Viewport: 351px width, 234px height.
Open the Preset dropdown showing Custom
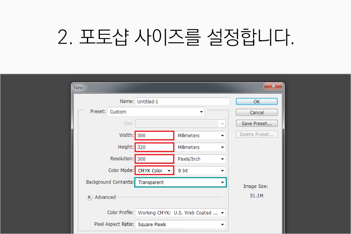[156, 112]
